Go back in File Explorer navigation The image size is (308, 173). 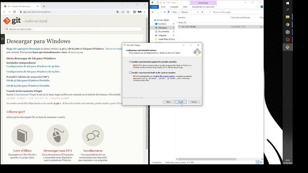click(x=153, y=12)
